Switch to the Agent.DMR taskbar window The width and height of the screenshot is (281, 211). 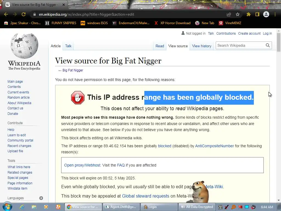point(121,207)
